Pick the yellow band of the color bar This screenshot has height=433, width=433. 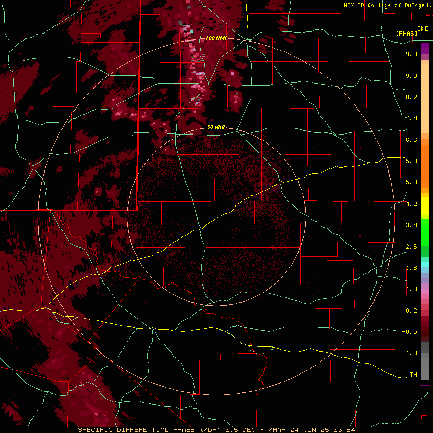(x=425, y=206)
